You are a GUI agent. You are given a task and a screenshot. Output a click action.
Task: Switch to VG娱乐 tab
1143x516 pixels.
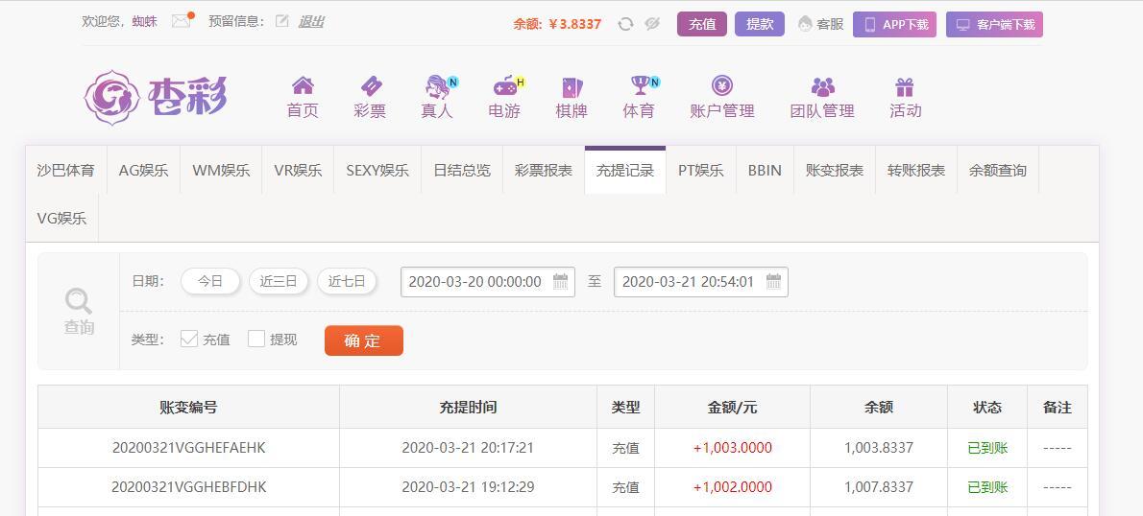62,218
